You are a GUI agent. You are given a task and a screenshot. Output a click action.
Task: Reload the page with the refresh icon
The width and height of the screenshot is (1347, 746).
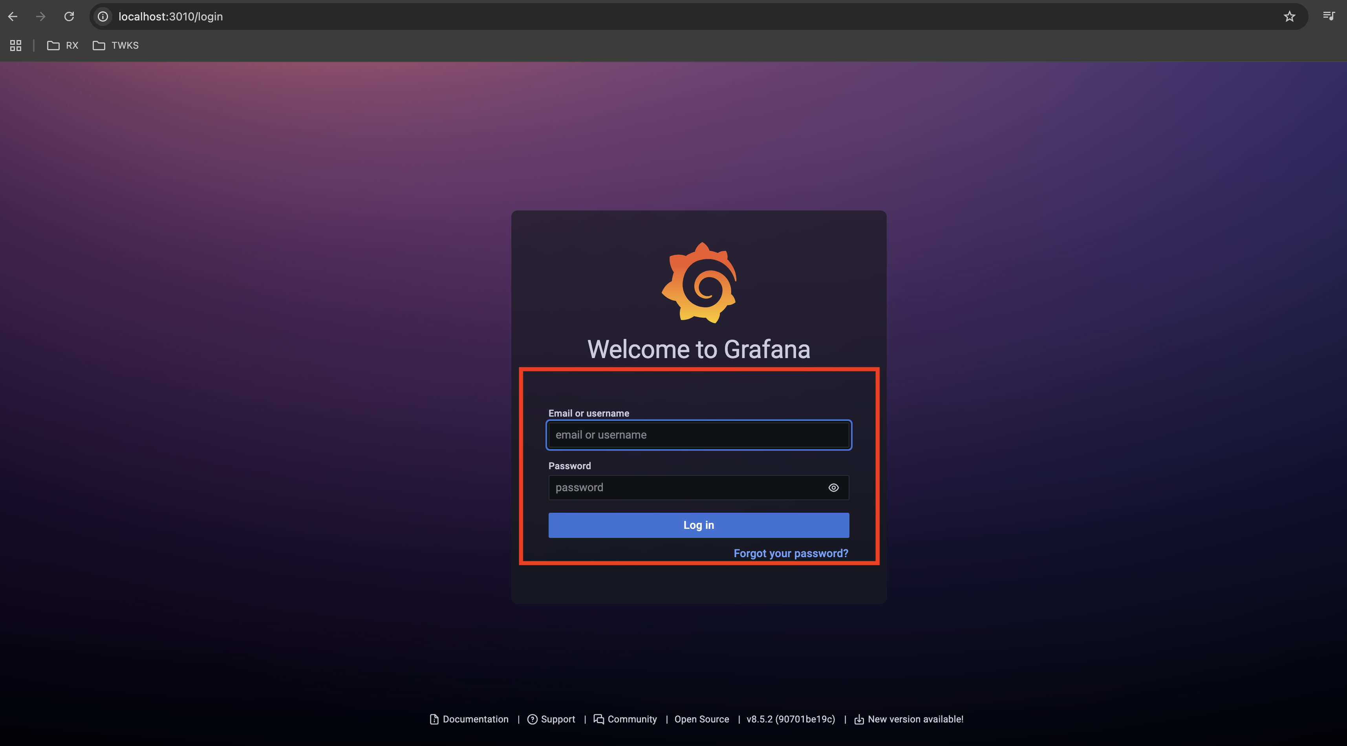[x=69, y=17]
